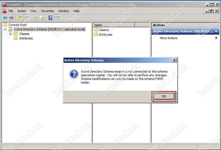
Task: Toggle the Show/Hide Action Pane icon
Action: (x=57, y=18)
